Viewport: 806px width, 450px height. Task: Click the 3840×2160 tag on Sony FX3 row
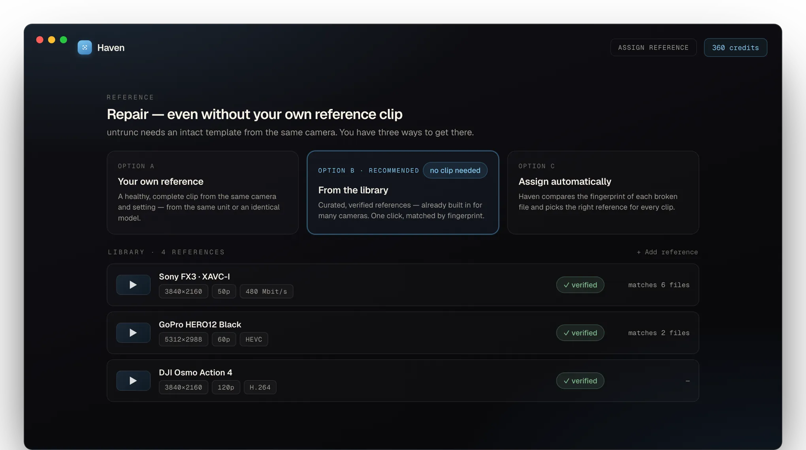pyautogui.click(x=183, y=291)
